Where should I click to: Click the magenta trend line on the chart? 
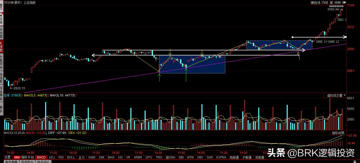tap(101, 80)
